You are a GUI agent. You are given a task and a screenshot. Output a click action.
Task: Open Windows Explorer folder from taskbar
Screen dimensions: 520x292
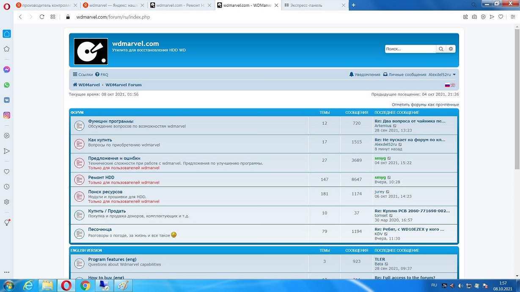pos(47,286)
